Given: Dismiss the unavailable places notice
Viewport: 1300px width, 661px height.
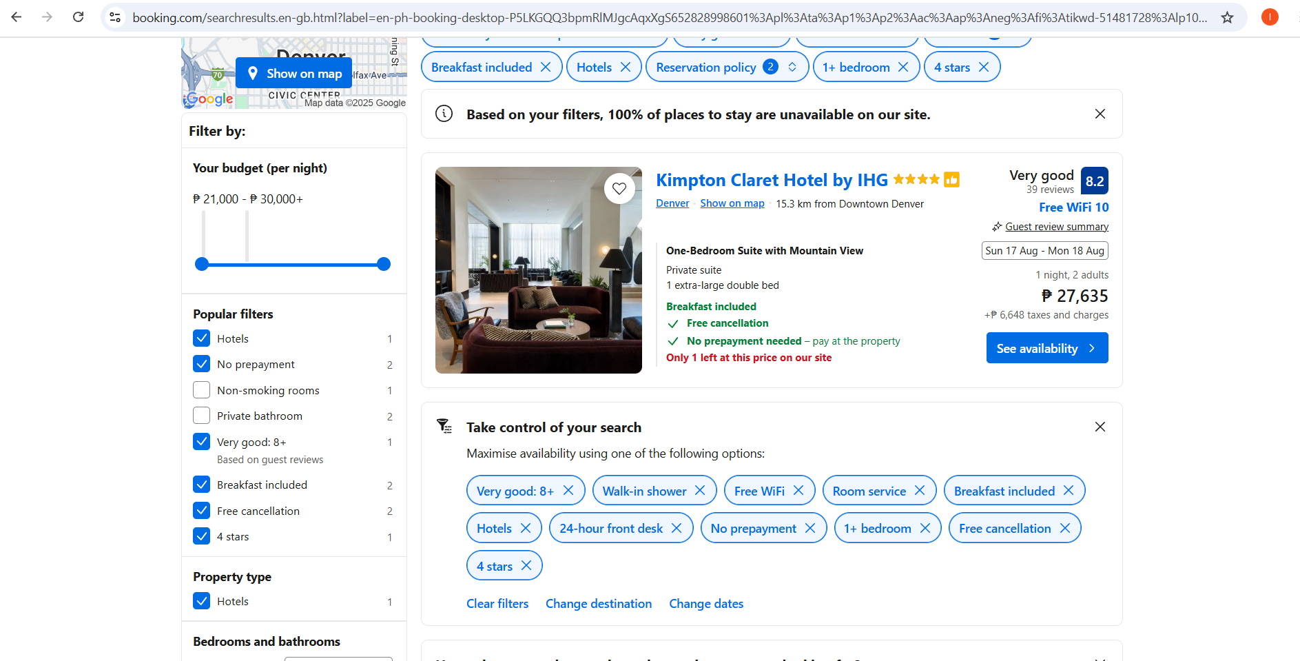Looking at the screenshot, I should 1100,114.
